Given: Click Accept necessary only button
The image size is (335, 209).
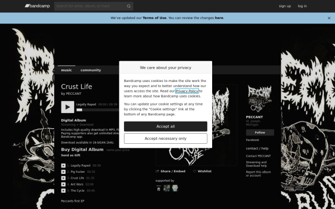Looking at the screenshot, I should point(166,139).
